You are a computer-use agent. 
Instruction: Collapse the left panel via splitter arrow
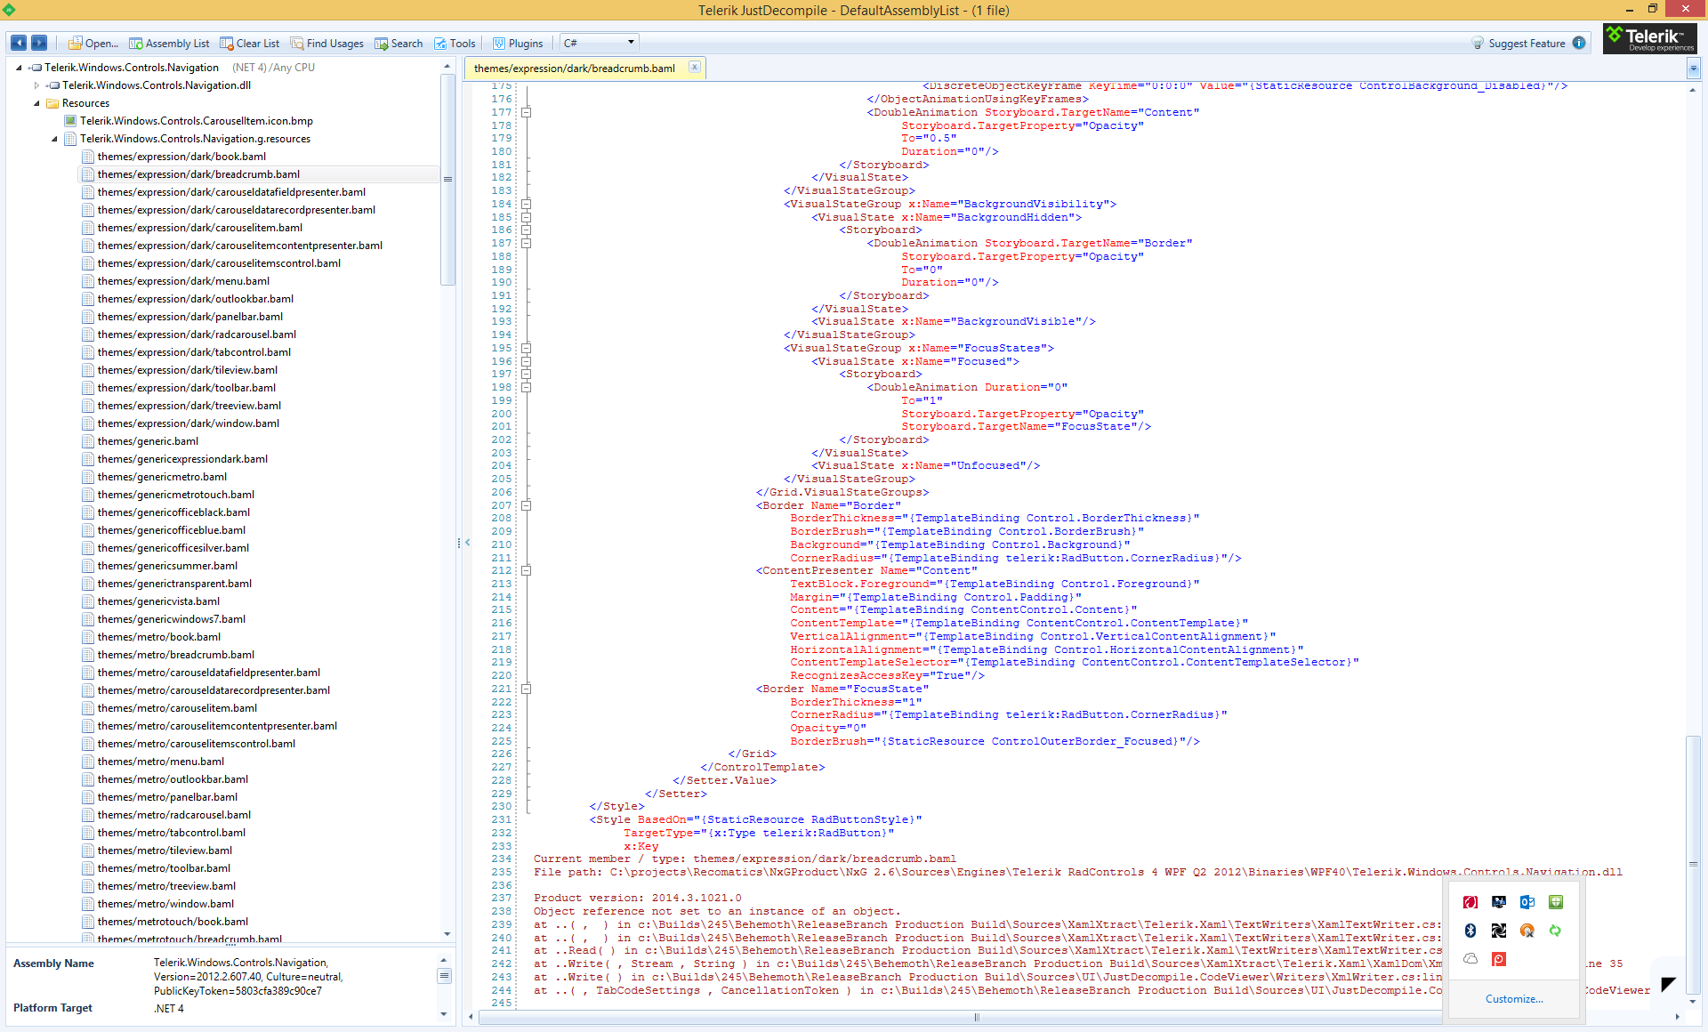pyautogui.click(x=467, y=543)
